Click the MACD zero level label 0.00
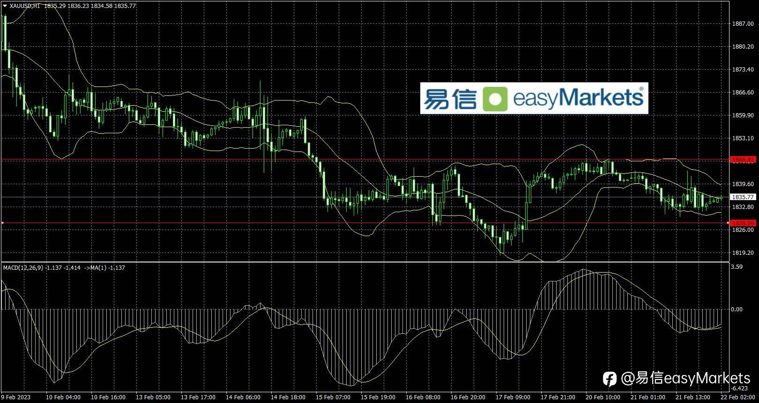 [x=737, y=309]
